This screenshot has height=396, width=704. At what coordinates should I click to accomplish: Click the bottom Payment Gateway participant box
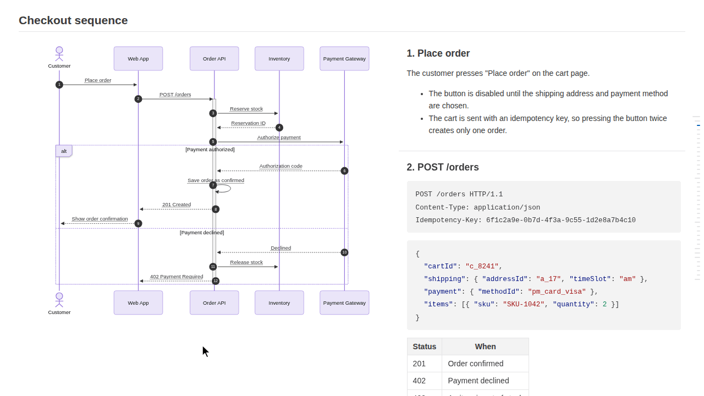click(x=344, y=302)
